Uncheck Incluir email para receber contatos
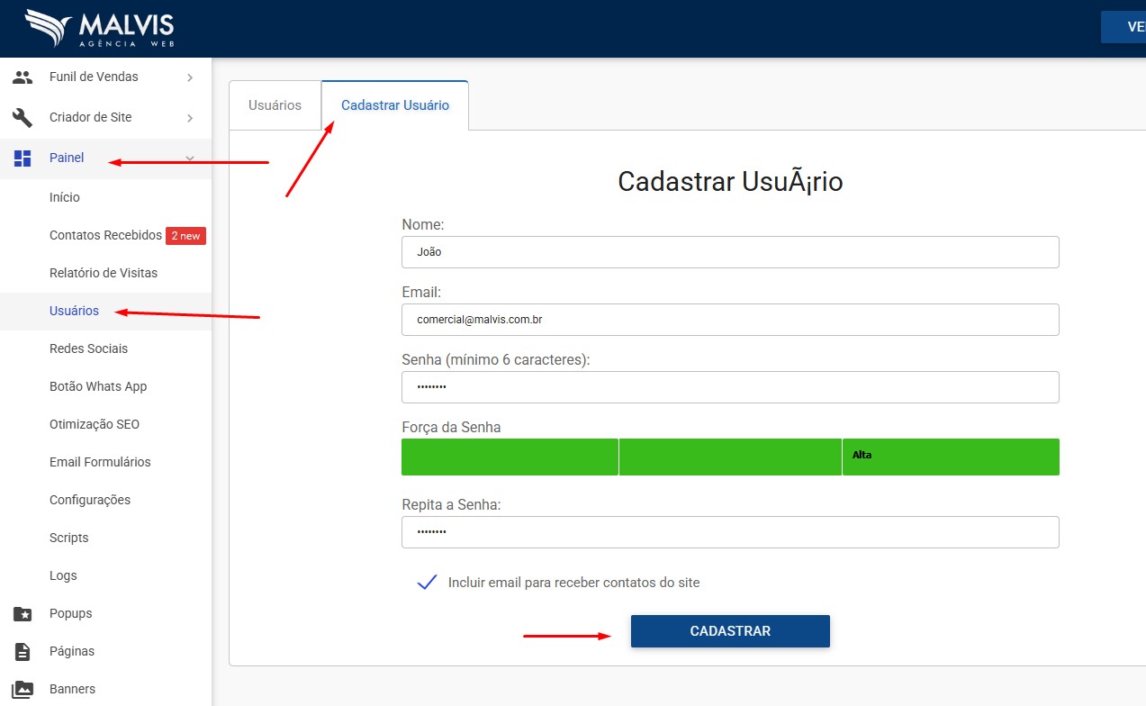 427,583
